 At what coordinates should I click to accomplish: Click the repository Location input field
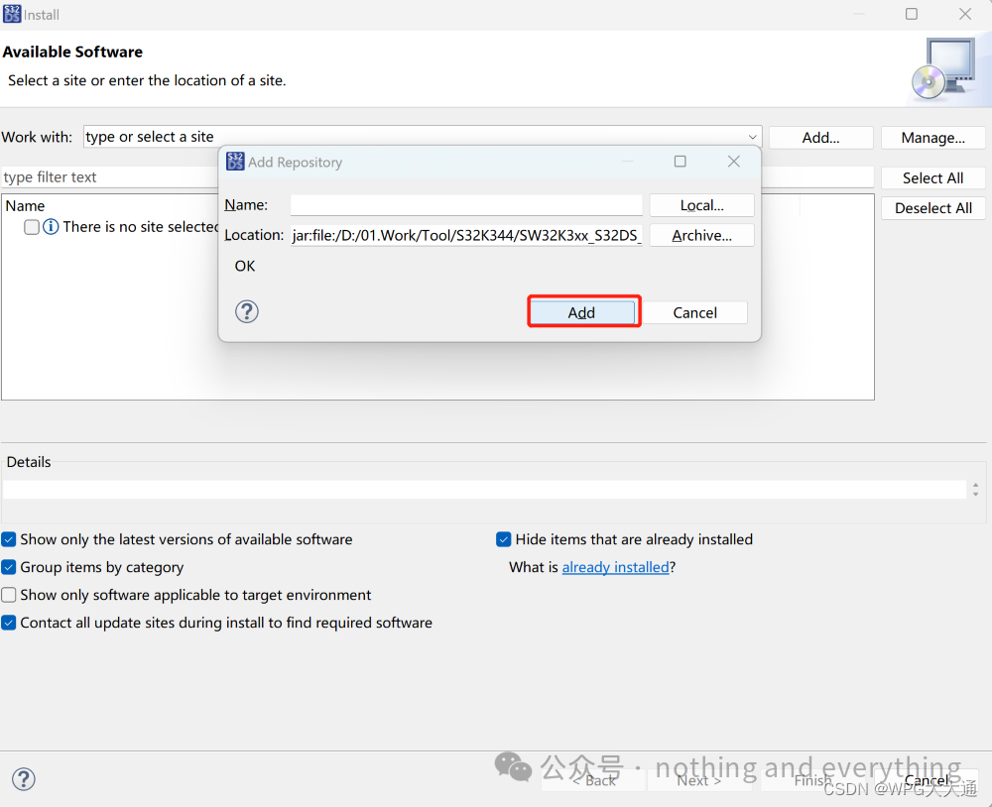[466, 235]
